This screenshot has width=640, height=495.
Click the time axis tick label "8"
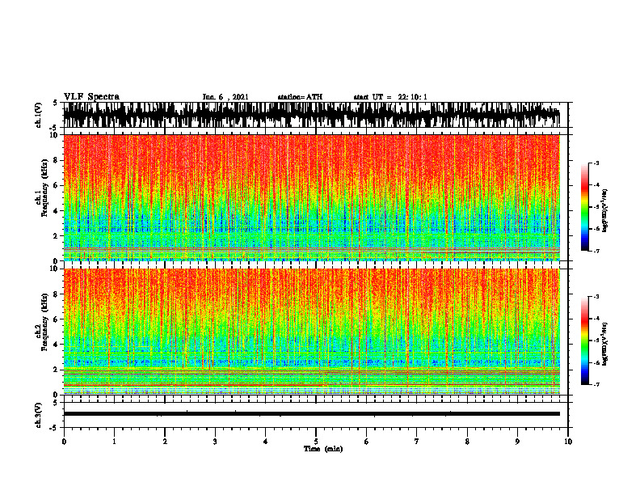[467, 442]
